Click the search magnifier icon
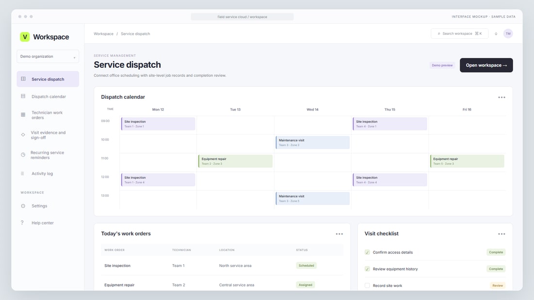The height and width of the screenshot is (300, 534). click(439, 33)
